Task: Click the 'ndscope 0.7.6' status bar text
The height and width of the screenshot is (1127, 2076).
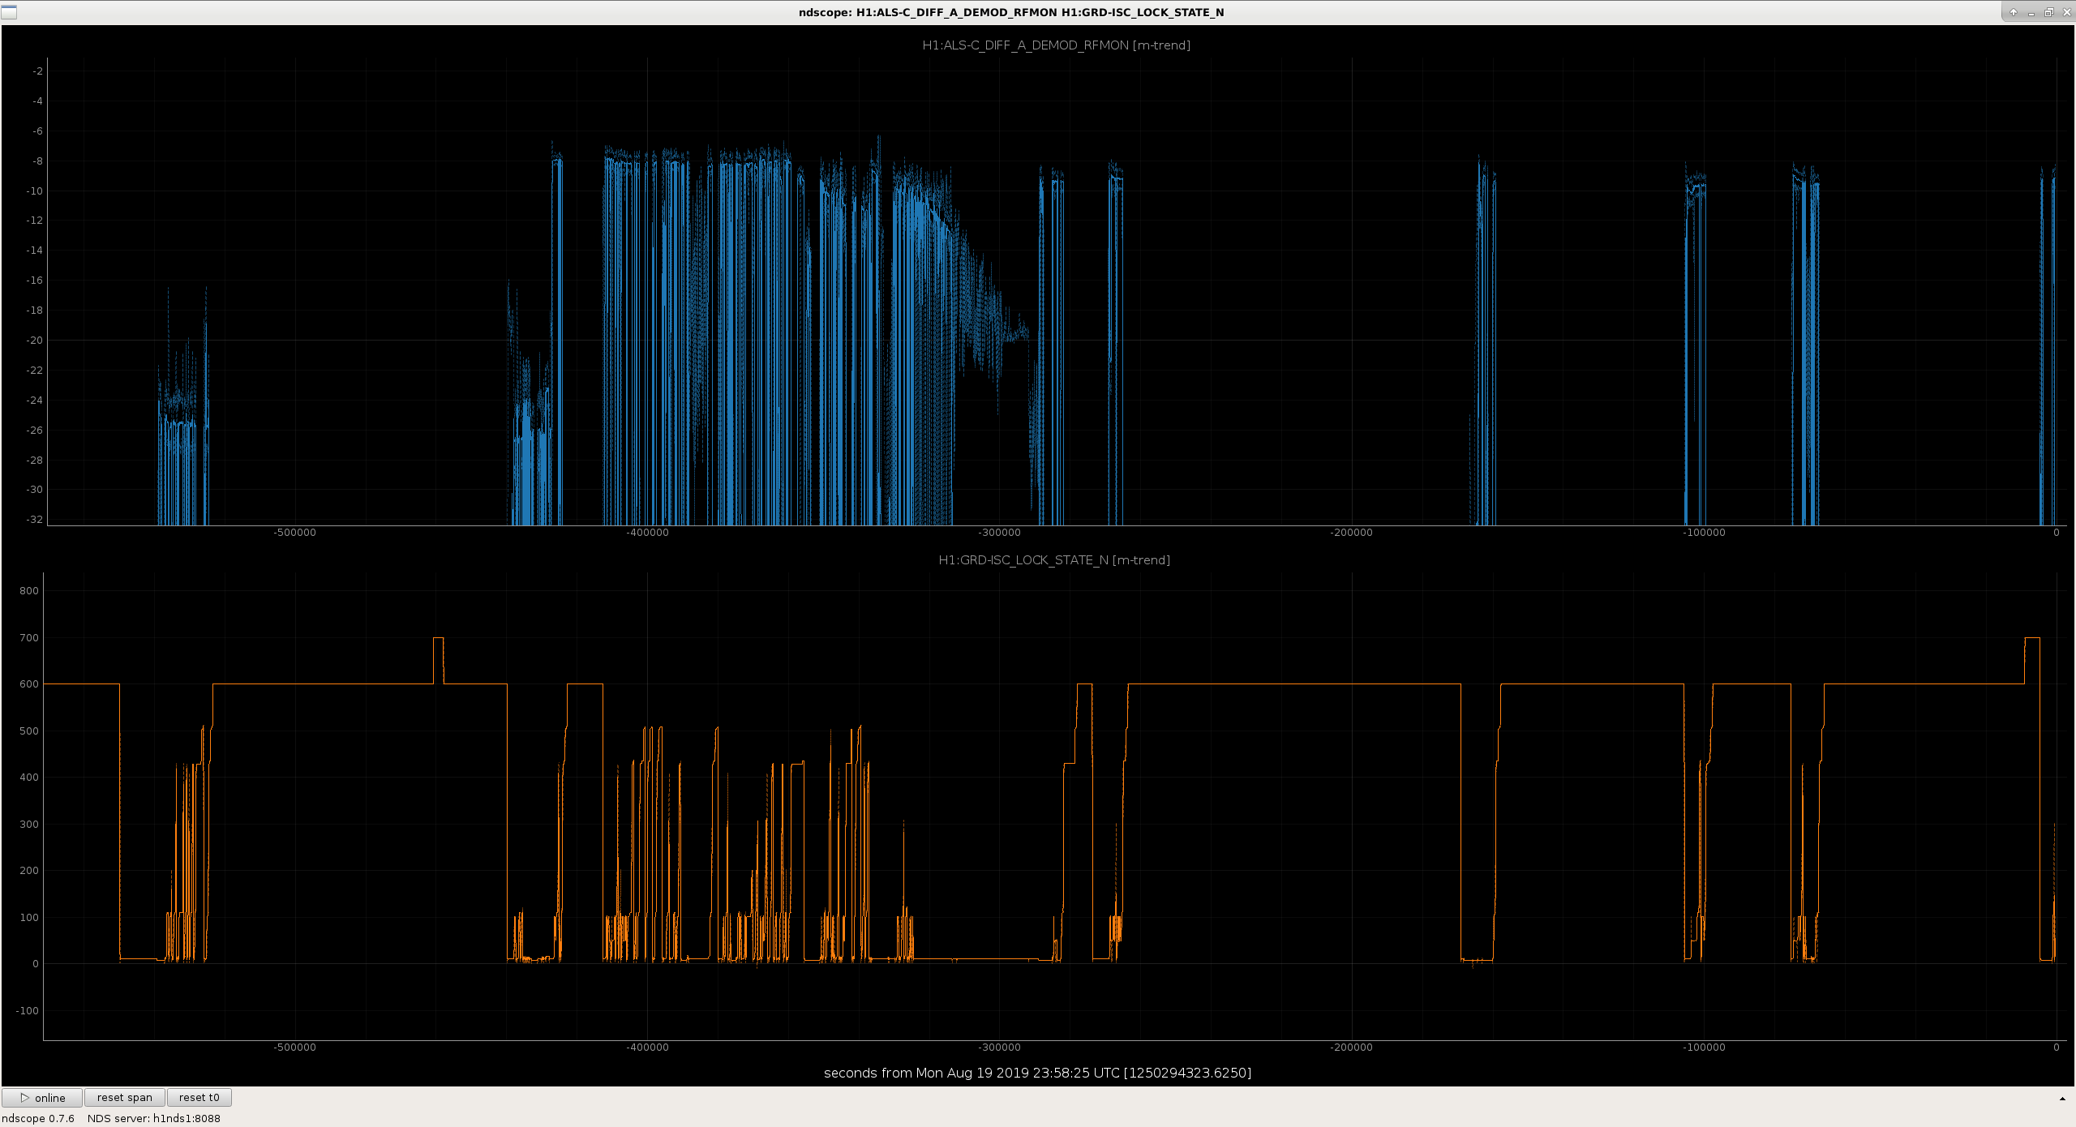Action: (x=38, y=1118)
